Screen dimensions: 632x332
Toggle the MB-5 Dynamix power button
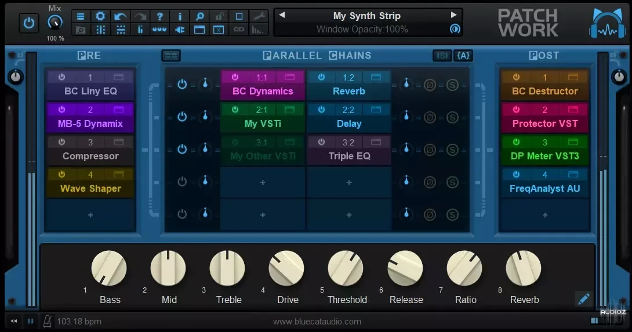tap(61, 109)
